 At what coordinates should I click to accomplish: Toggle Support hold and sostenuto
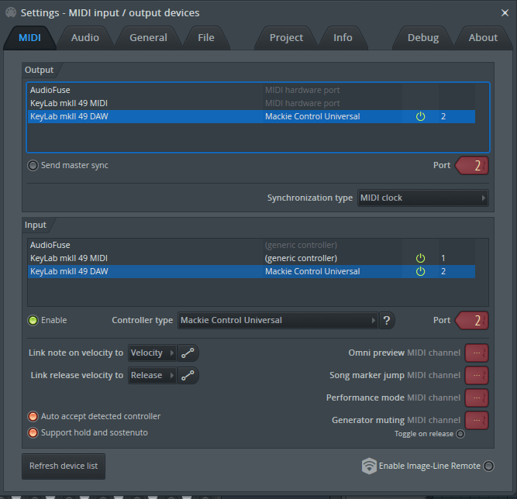(x=33, y=432)
